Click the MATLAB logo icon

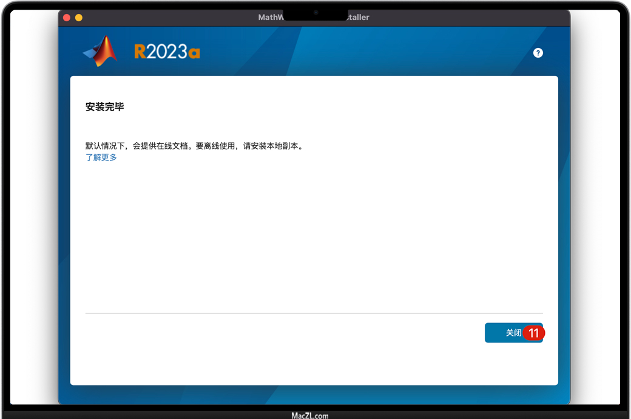click(x=100, y=51)
